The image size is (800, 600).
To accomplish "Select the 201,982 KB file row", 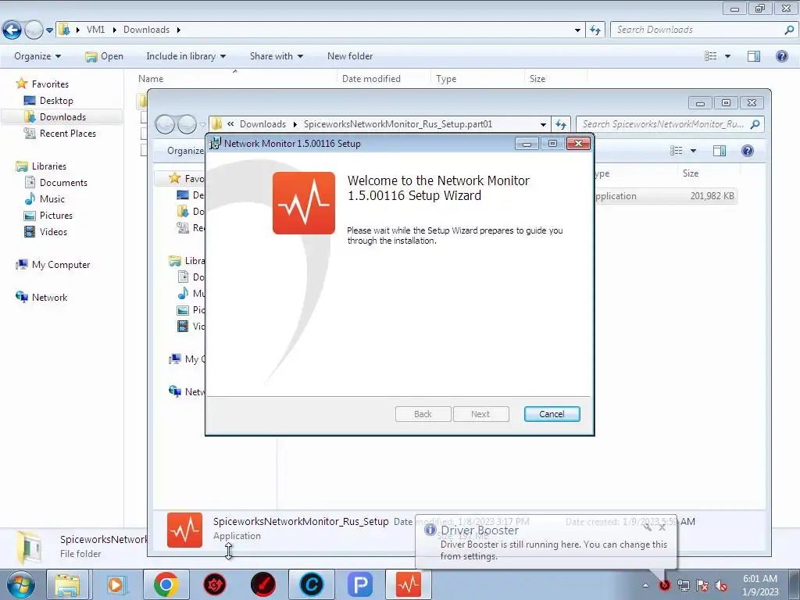I will [666, 196].
